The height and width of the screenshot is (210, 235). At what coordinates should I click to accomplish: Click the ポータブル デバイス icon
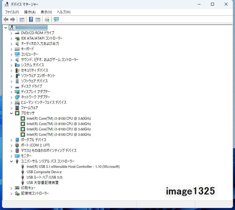17,140
